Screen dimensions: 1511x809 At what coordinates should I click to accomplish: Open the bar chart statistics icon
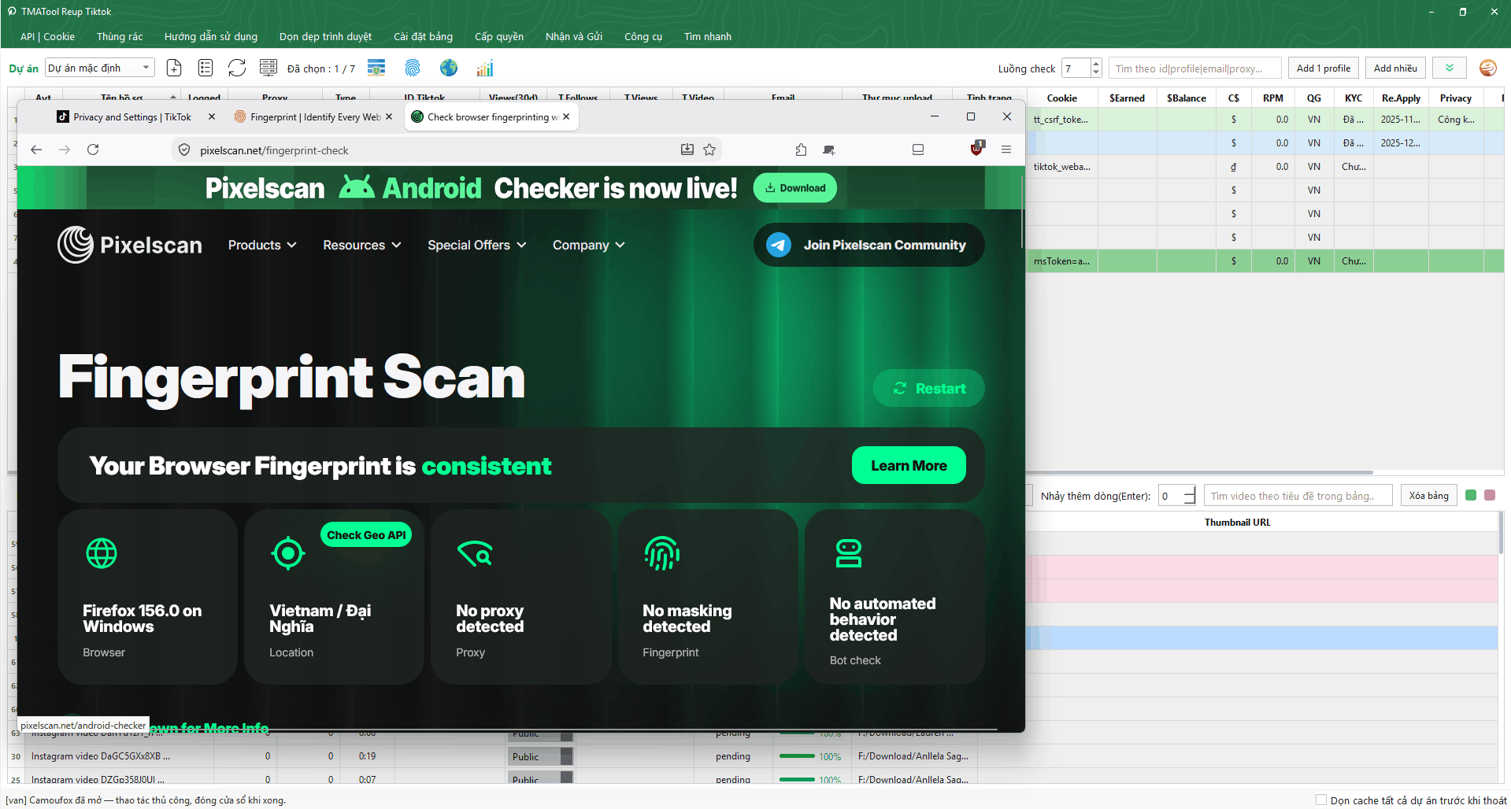(485, 68)
